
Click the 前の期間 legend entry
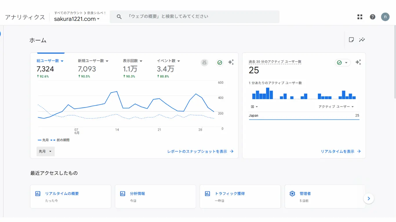coord(60,140)
